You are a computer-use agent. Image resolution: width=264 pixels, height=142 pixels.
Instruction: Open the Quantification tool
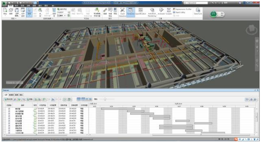coord(141,11)
